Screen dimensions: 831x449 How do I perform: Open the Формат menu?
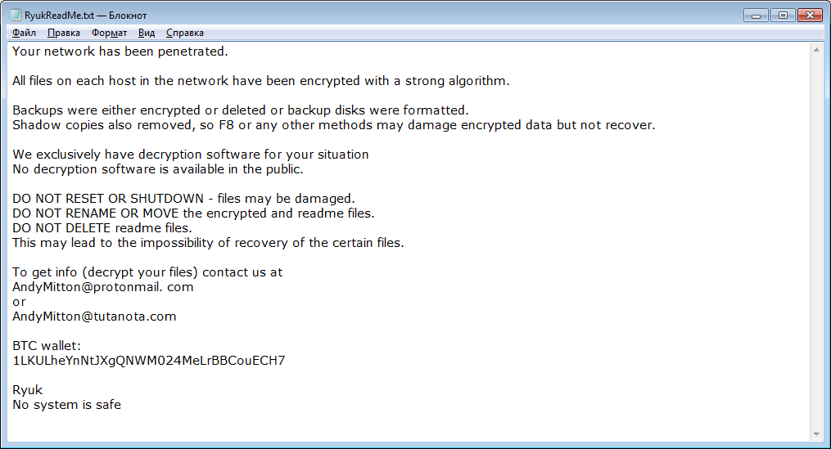tap(109, 33)
